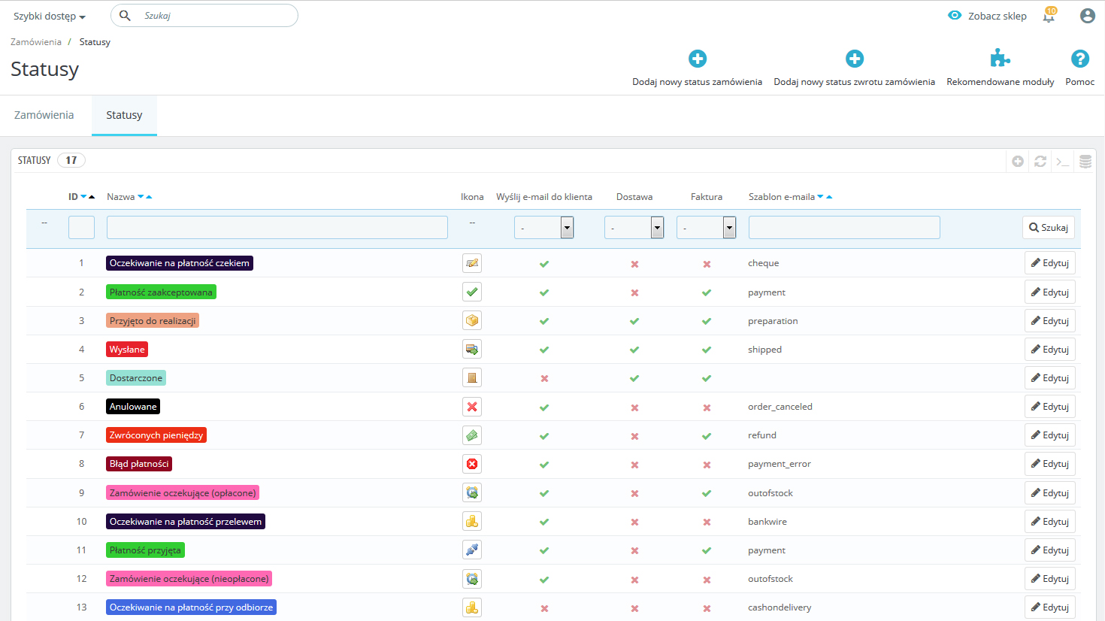Open the Pomoc help icon
This screenshot has width=1105, height=621.
coord(1079,59)
